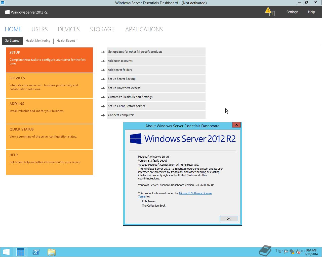Click the dashboard title bar system icon
The image size is (322, 257).
pyautogui.click(x=2, y=3)
